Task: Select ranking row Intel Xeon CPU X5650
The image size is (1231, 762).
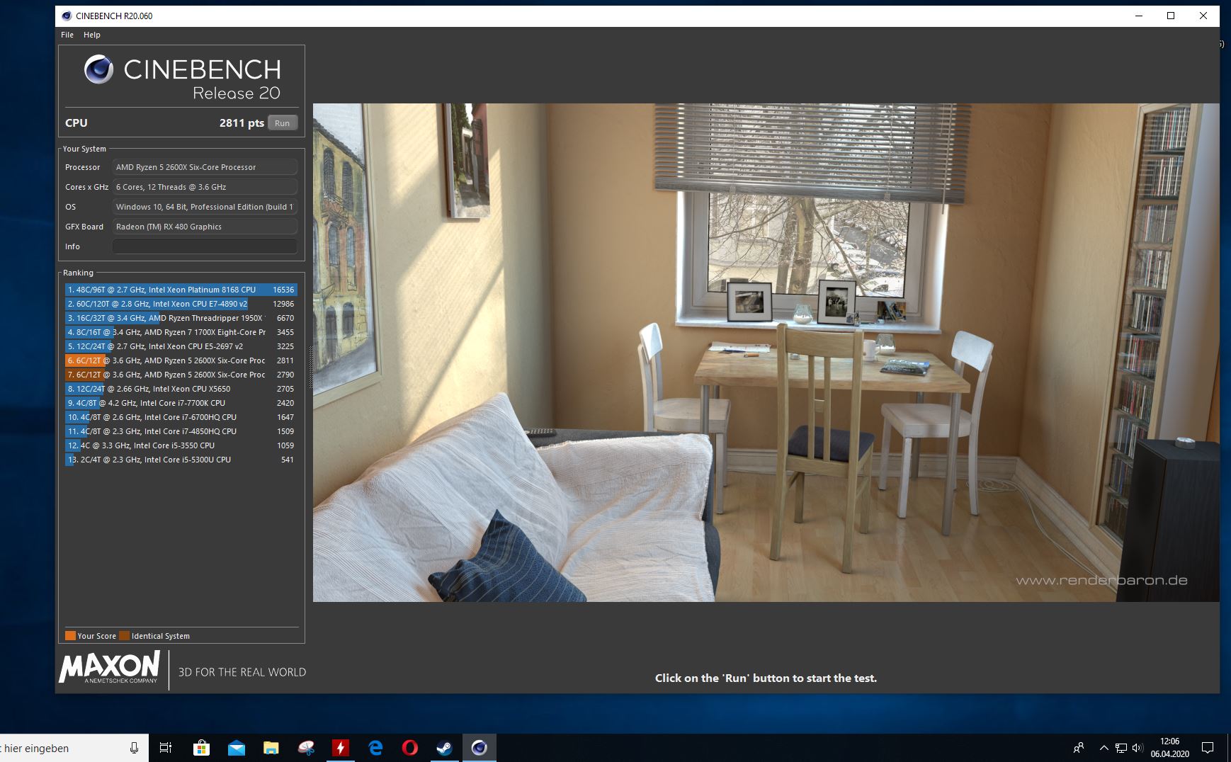Action: click(181, 389)
